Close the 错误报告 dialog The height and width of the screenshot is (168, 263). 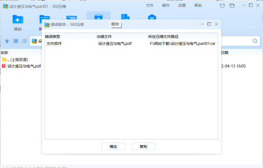coord(216,24)
